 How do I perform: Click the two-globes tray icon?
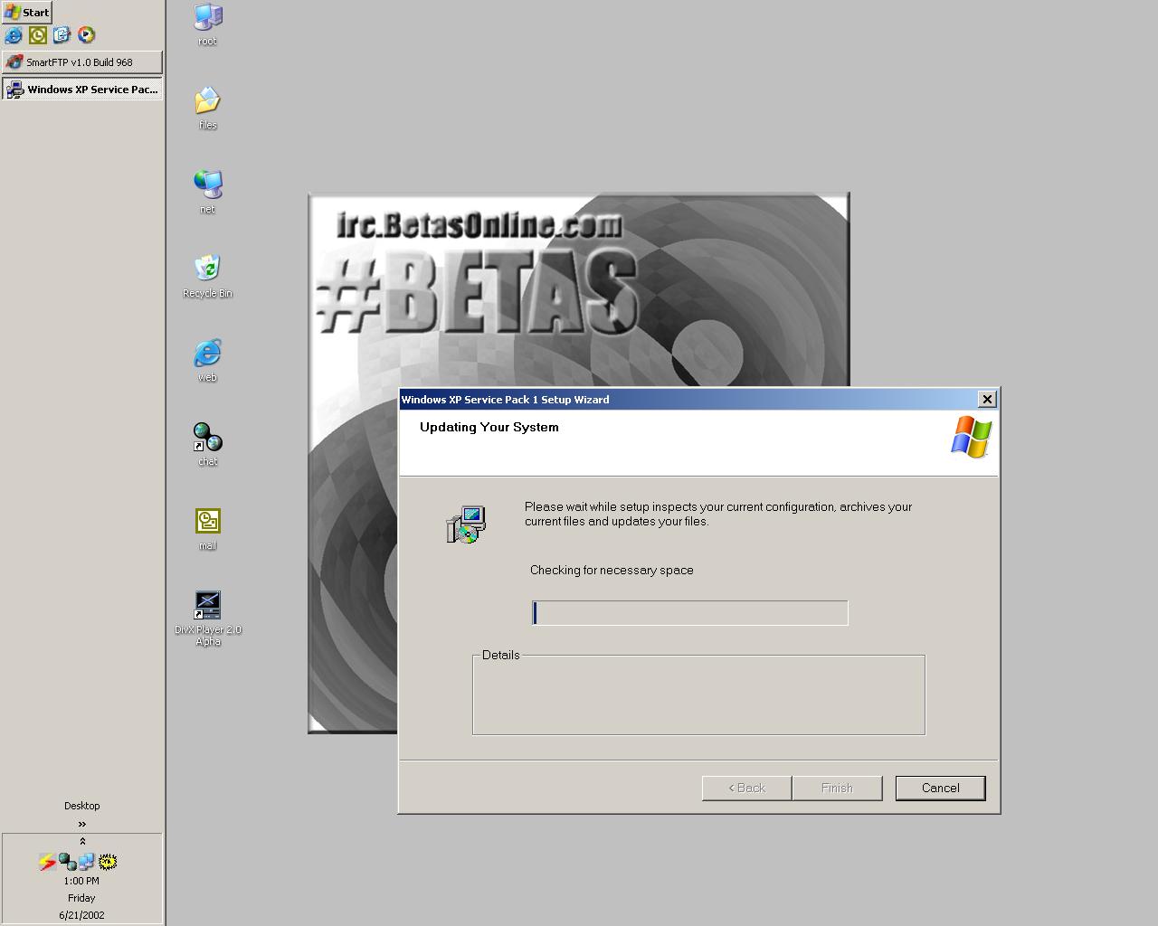67,862
